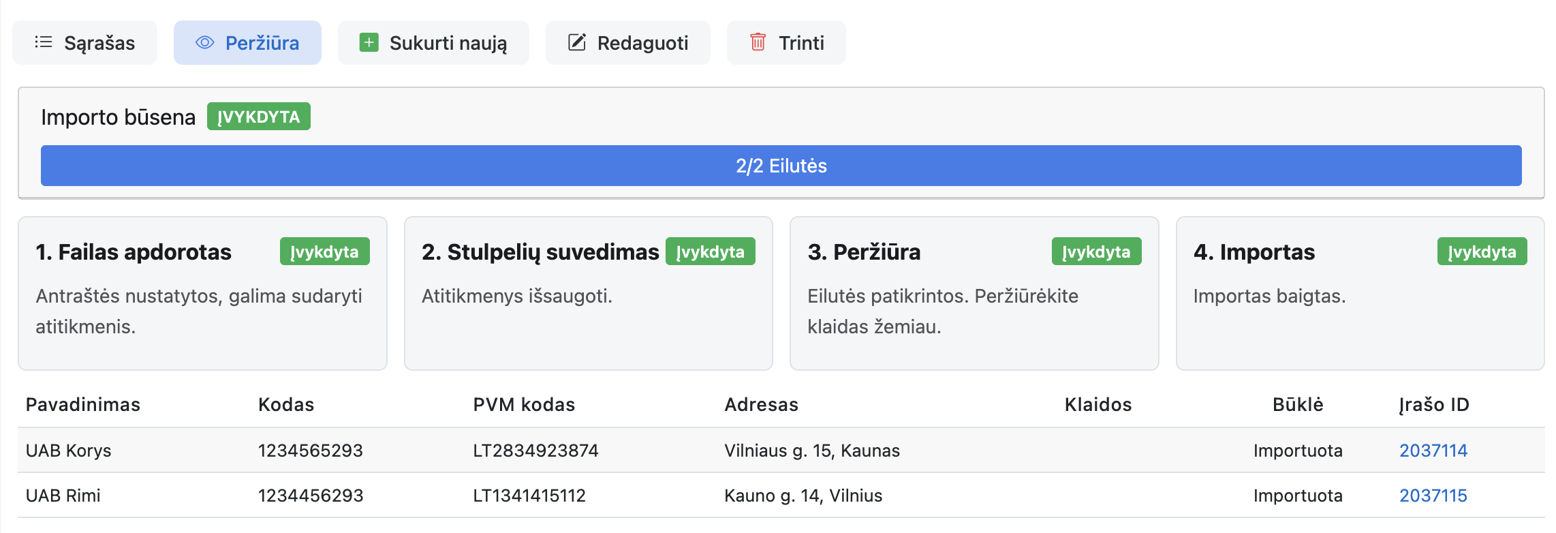Select the Stulpelių suvedimas step card
Screen dimensions: 1556x533
coord(588,293)
